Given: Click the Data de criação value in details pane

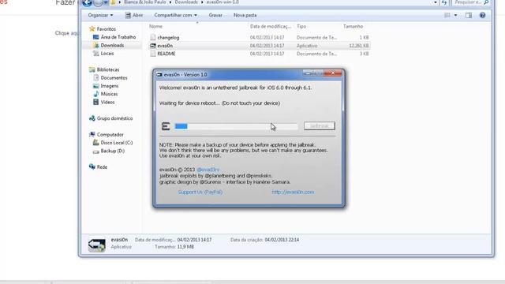Looking at the screenshot, I should 282,240.
